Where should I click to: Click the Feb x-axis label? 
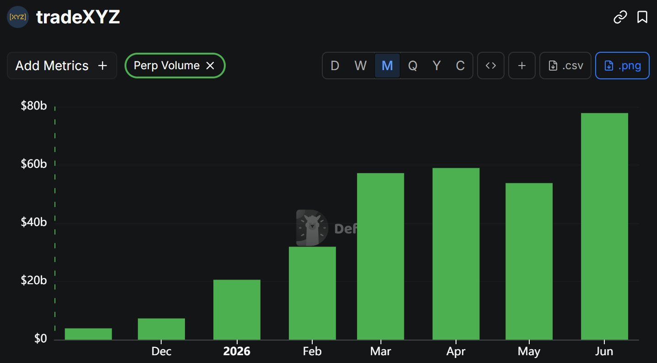[x=312, y=352]
